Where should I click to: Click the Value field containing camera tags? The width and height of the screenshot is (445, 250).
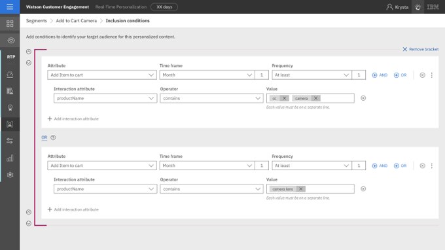pyautogui.click(x=310, y=98)
